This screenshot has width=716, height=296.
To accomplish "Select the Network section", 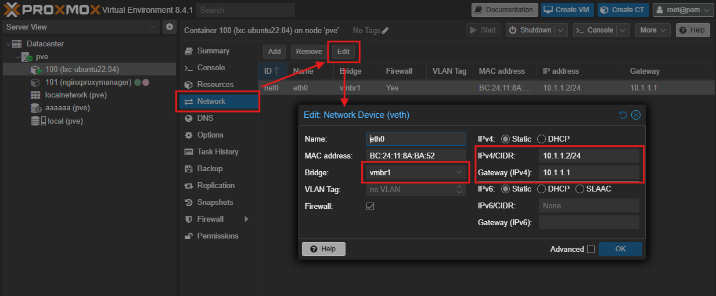I will (218, 102).
